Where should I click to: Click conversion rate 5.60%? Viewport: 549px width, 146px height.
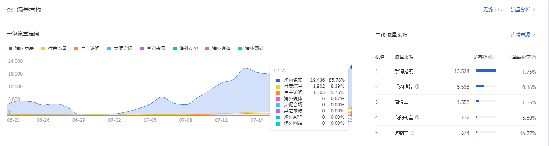point(529,118)
